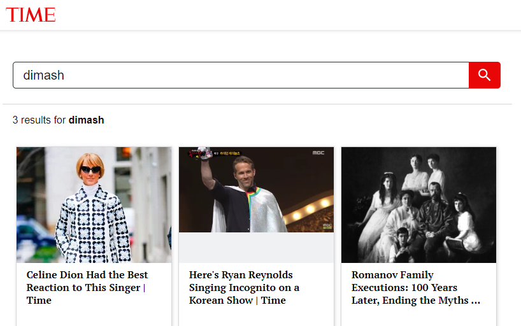The width and height of the screenshot is (521, 326).
Task: Click the white header bar beside TIME logo
Action: [x=287, y=15]
